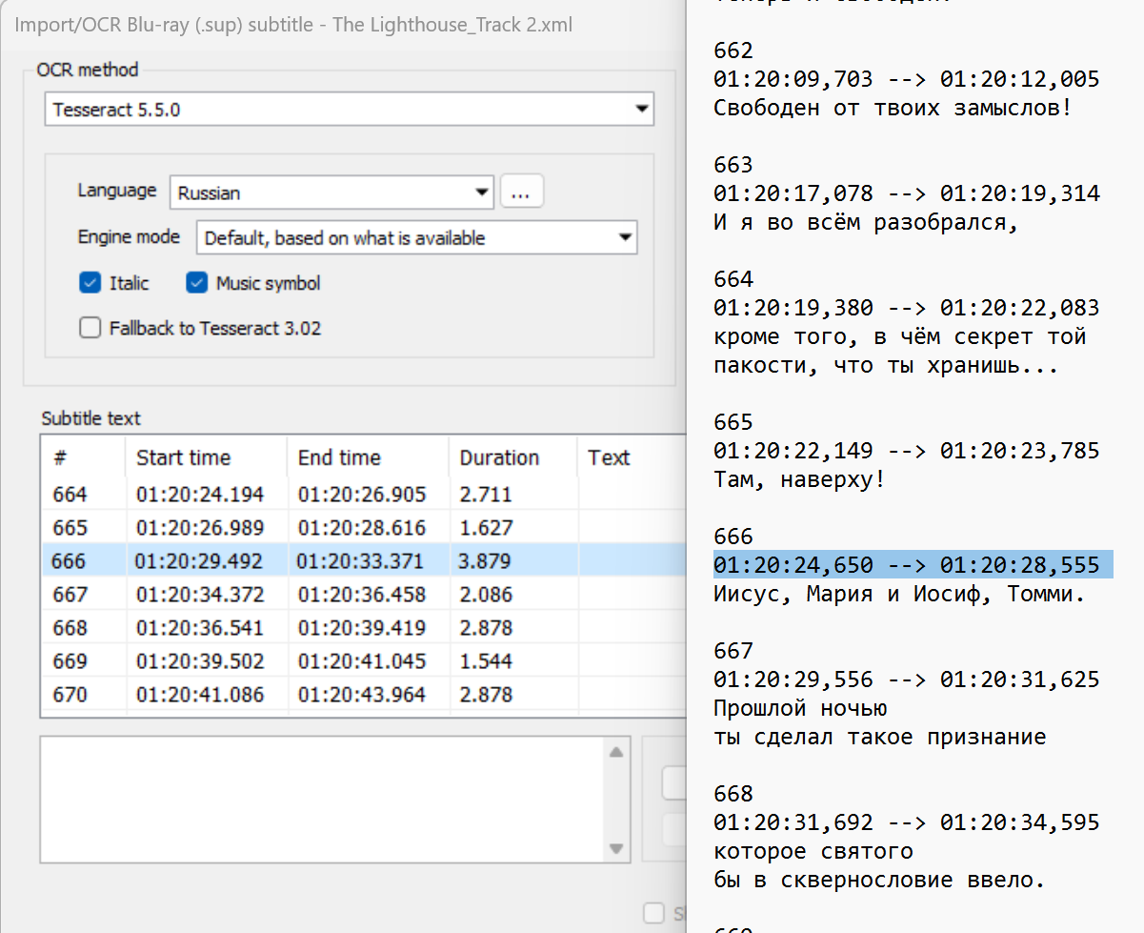Toggle the Music symbol checkbox
1144x933 pixels.
(197, 283)
